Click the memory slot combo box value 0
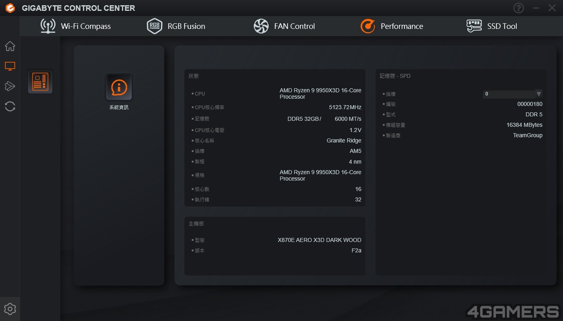563x321 pixels. pos(512,94)
